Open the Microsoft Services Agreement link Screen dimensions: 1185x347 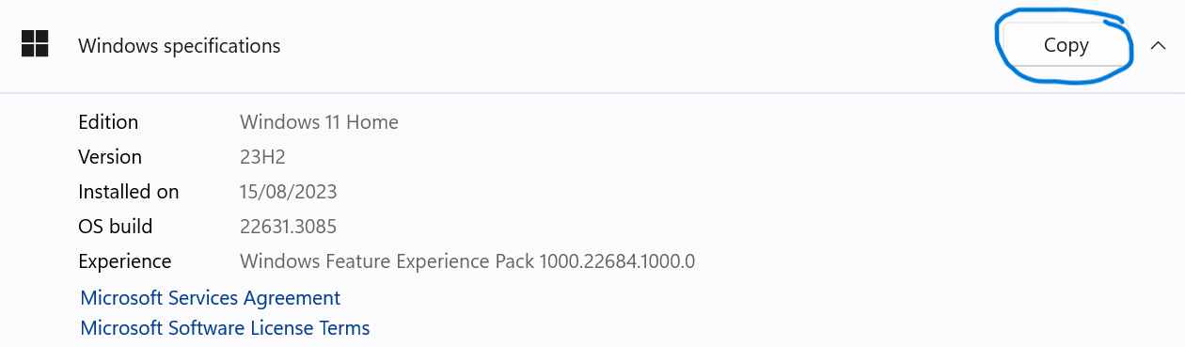click(211, 298)
